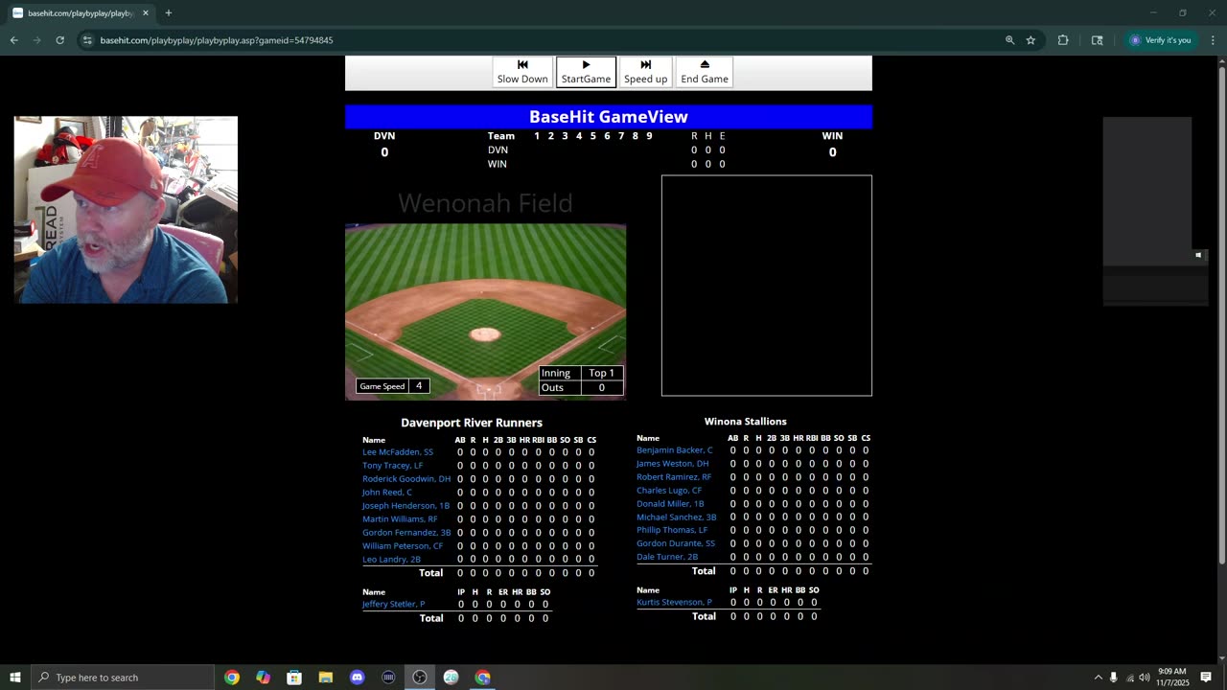Open Charles Lugo, CF player link
Image resolution: width=1227 pixels, height=690 pixels.
coord(669,491)
